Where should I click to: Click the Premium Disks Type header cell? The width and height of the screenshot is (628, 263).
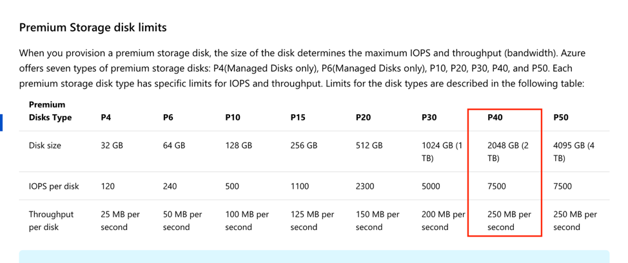coord(50,111)
